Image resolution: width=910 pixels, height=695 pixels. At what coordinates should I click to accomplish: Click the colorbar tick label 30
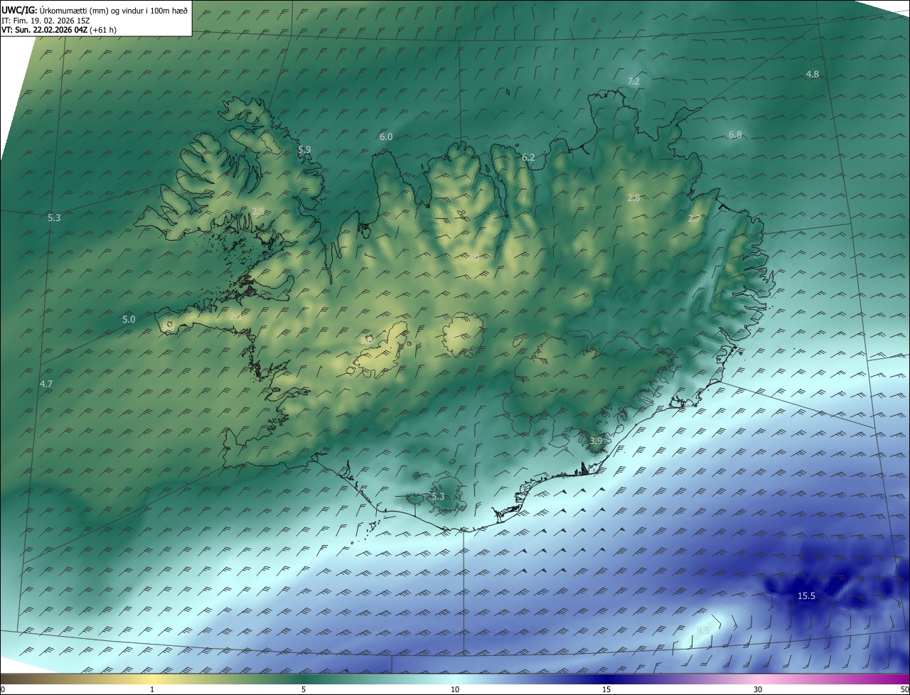pos(758,689)
